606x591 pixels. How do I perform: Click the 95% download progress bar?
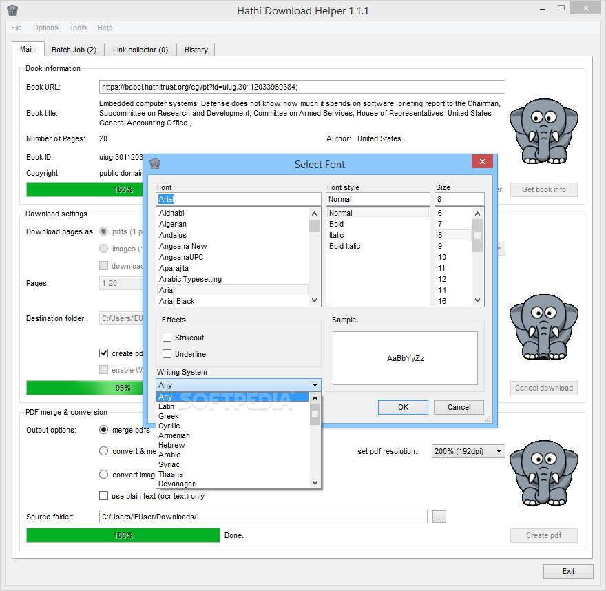coord(85,388)
